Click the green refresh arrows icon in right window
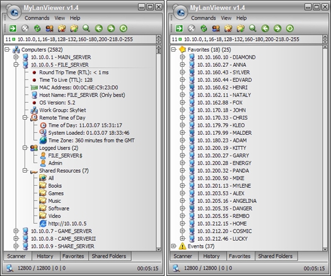The width and height of the screenshot is (331, 276). coord(204,28)
